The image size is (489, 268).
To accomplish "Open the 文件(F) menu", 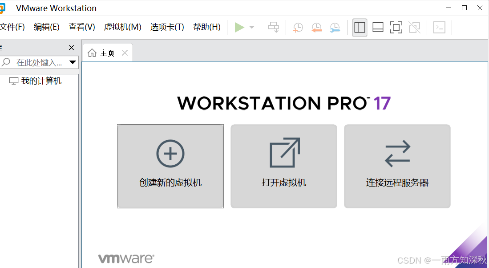I will tap(12, 27).
